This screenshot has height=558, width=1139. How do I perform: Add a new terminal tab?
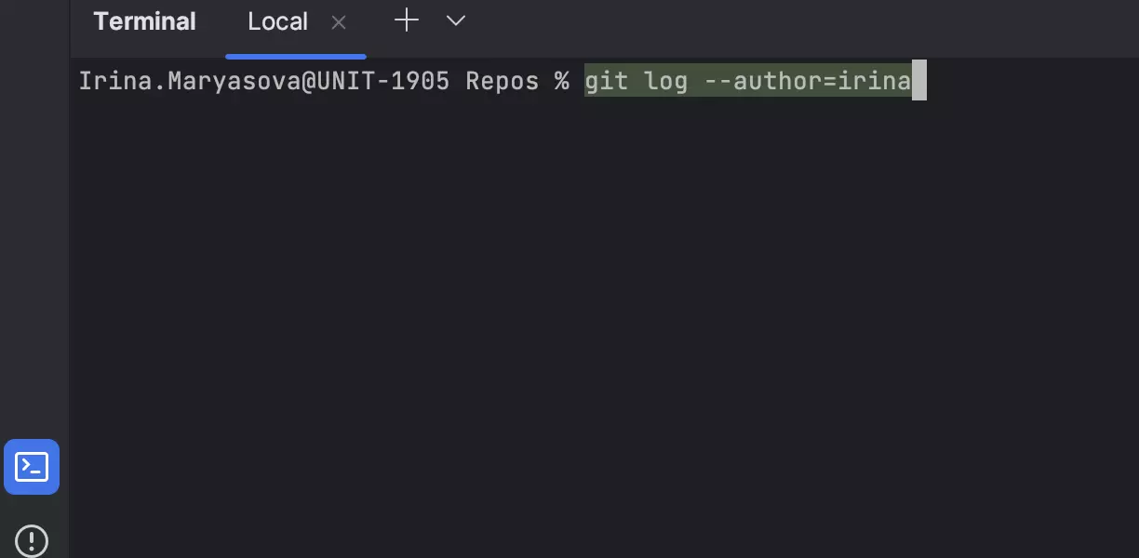click(407, 21)
